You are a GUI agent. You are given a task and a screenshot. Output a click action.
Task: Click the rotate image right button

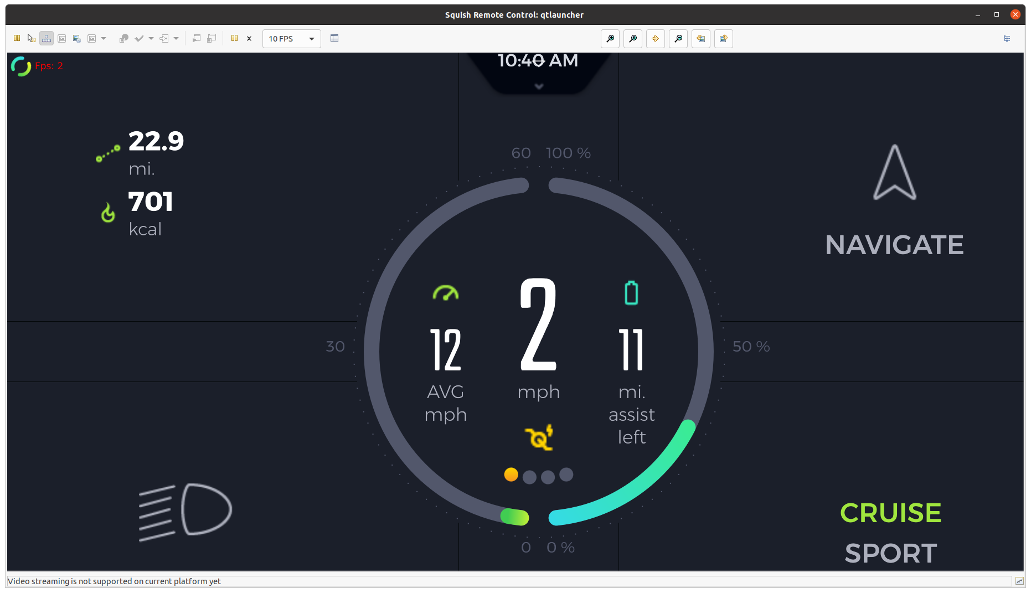tap(724, 39)
